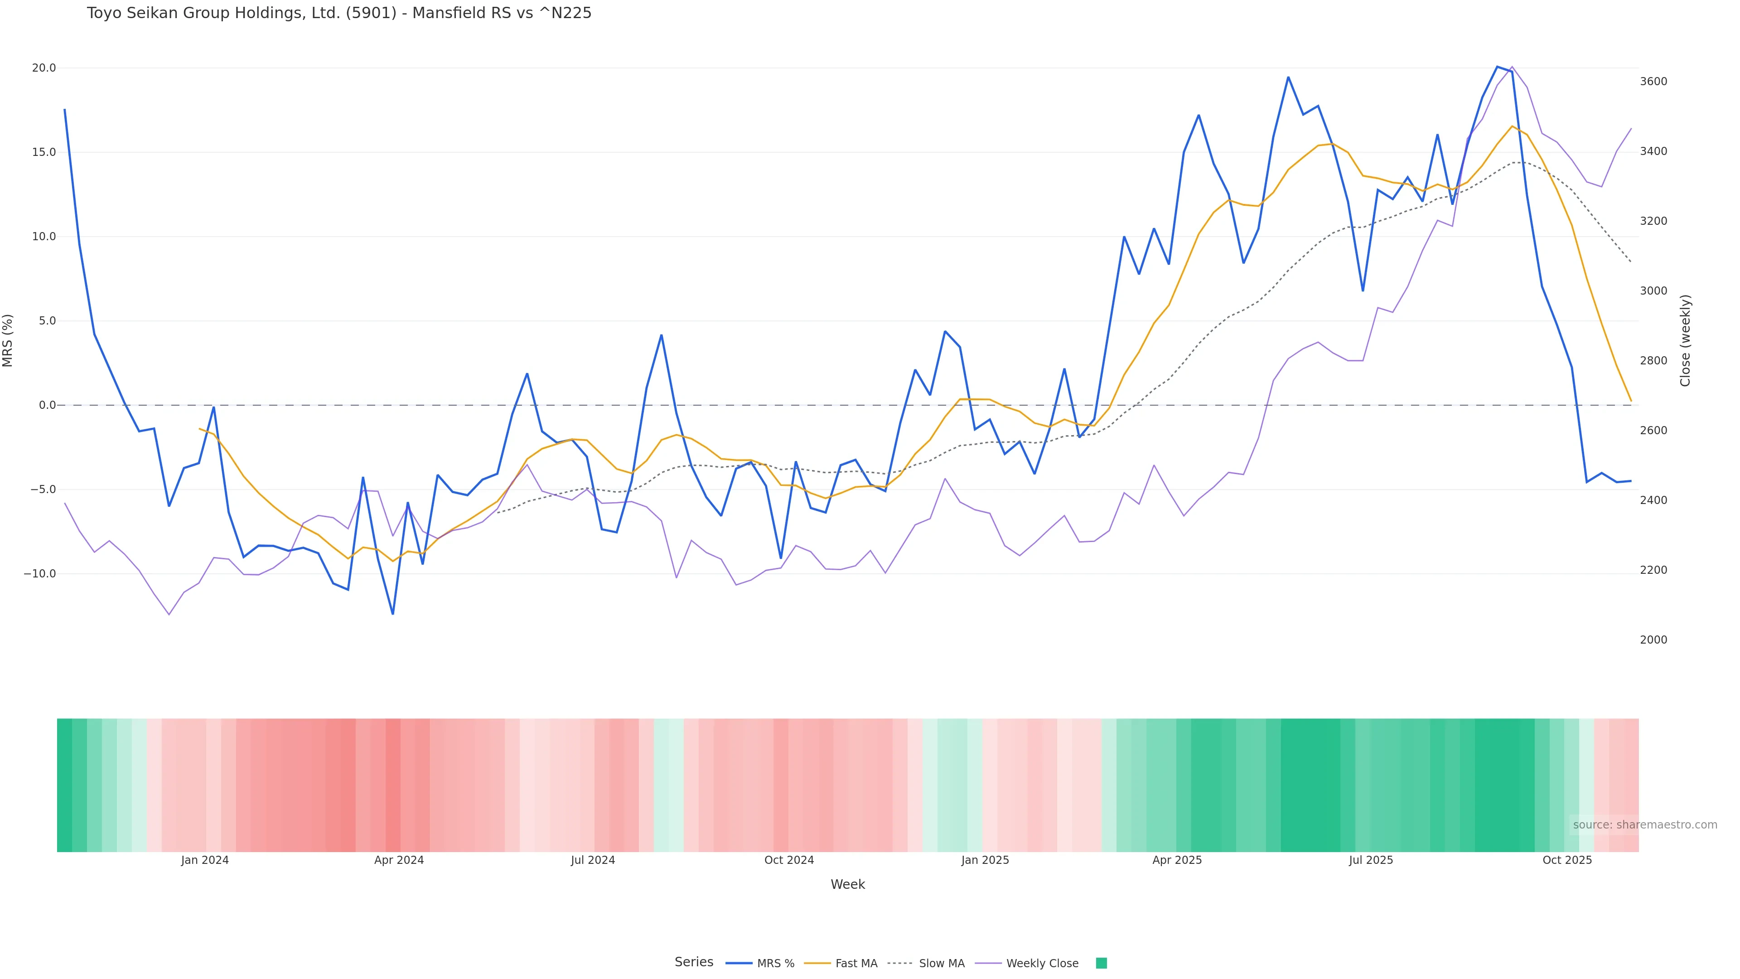Click the 'Oct 2025' x-axis tick label

click(x=1567, y=860)
